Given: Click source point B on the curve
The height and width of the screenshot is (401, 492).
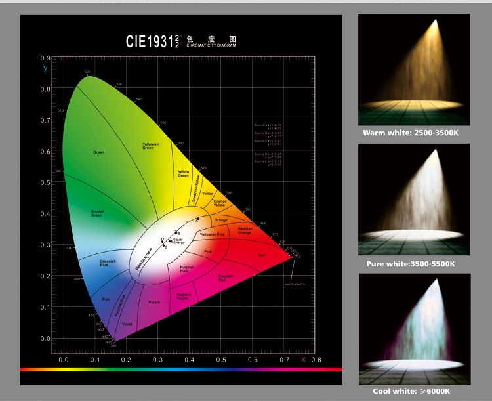Looking at the screenshot, I should 176,233.
